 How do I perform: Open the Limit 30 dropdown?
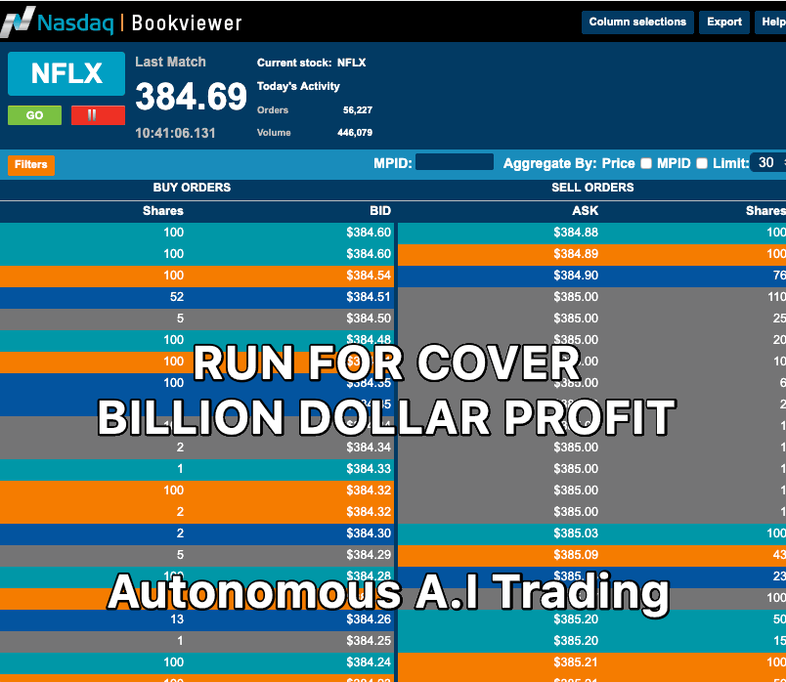click(x=768, y=162)
